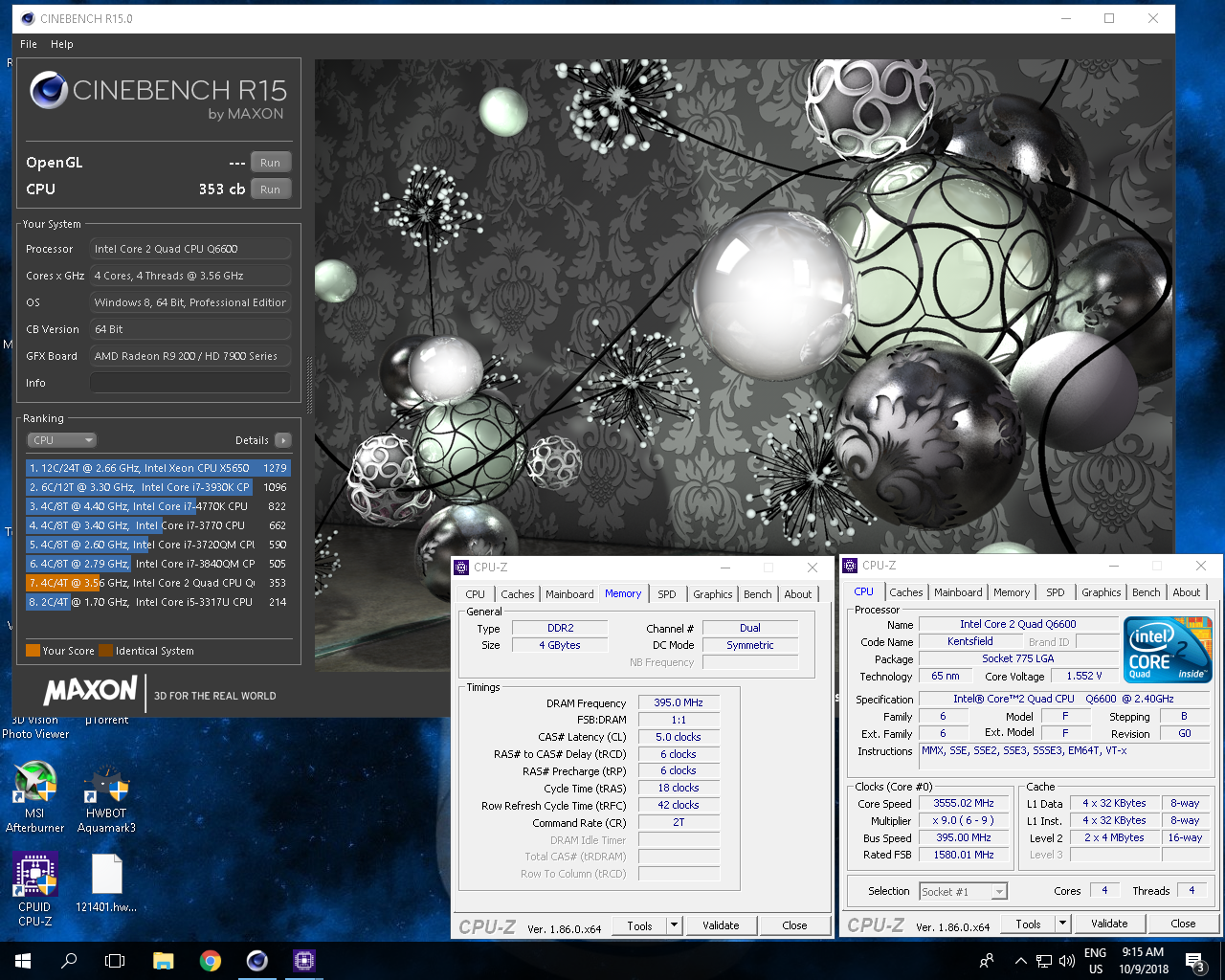This screenshot has height=980, width=1225.
Task: Open Bench tab in right CPU-Z window
Action: 1147,592
